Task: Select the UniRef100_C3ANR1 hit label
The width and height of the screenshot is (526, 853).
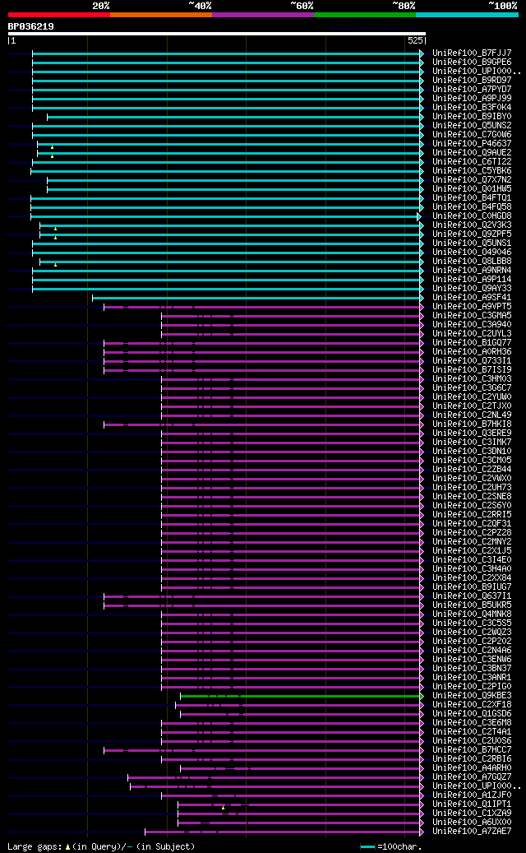Action: (x=472, y=678)
